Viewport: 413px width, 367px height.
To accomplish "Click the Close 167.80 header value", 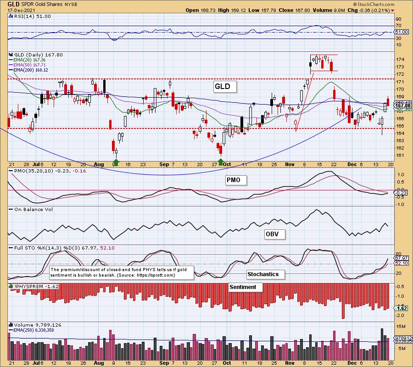I will (x=295, y=10).
